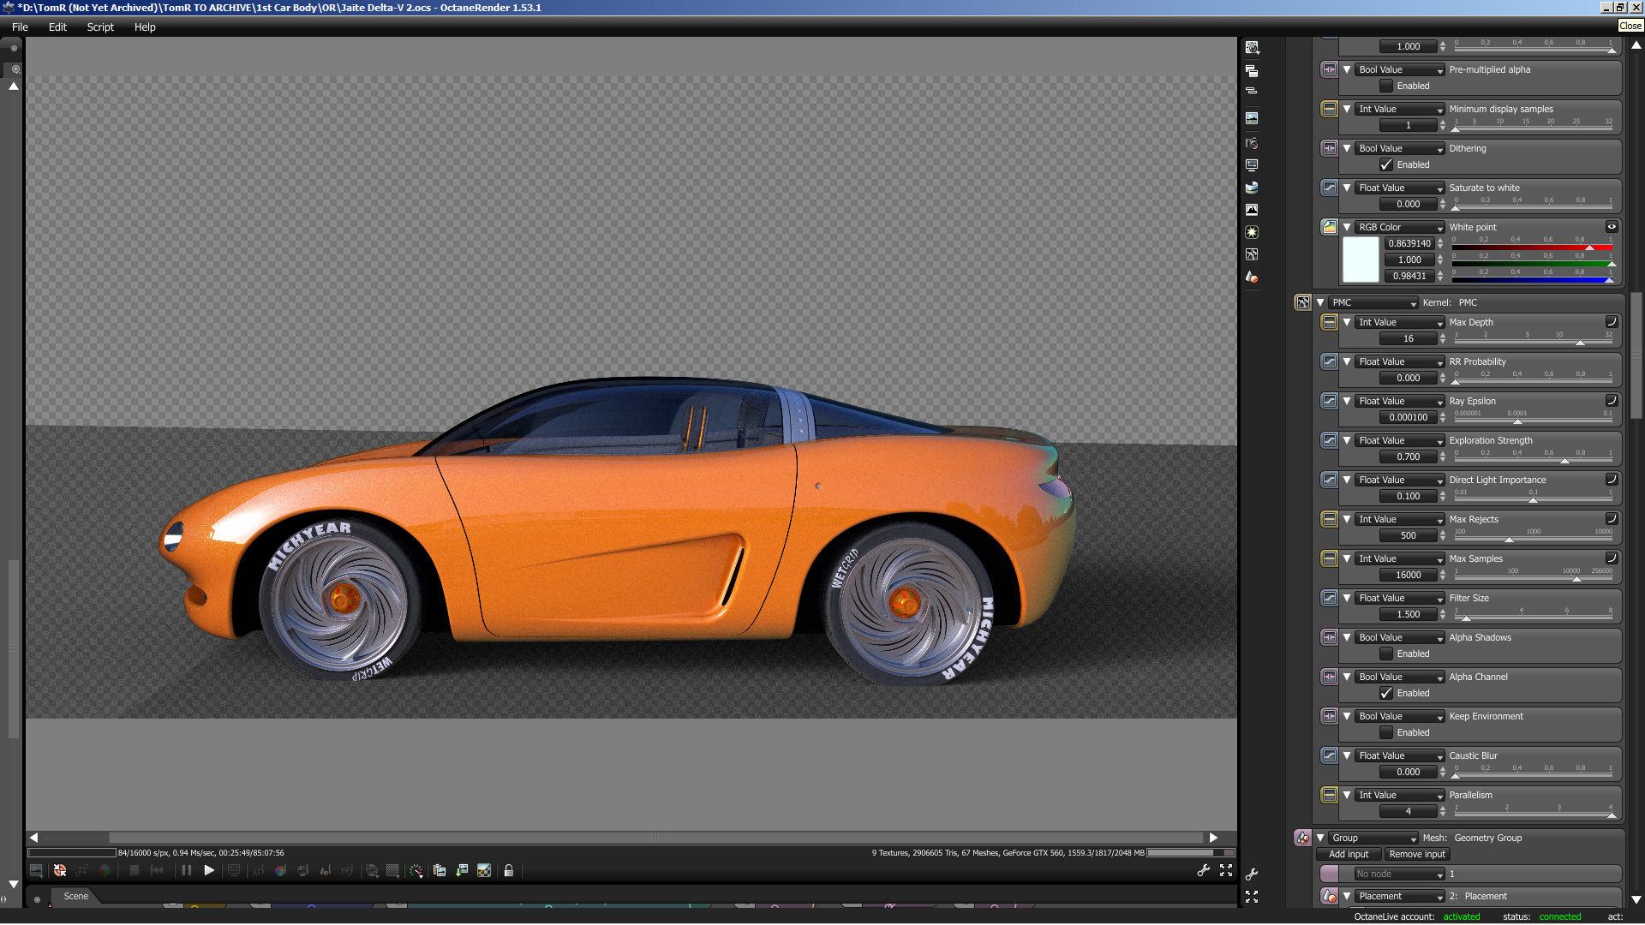Click the histogram imager sidebar icon

pyautogui.click(x=1252, y=210)
